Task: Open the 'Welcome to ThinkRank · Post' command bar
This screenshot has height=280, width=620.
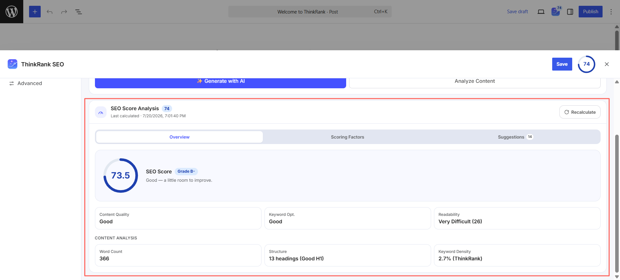Action: click(310, 12)
